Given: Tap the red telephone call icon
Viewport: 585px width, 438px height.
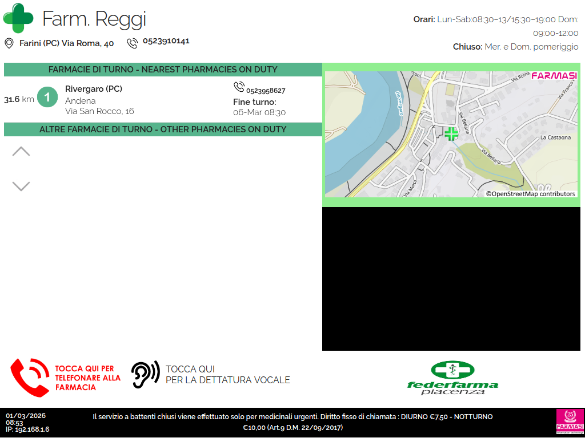Looking at the screenshot, I should [x=30, y=378].
